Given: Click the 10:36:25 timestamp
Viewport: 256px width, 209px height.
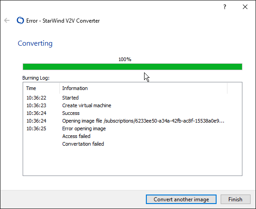Looking at the screenshot, I should coord(36,128).
